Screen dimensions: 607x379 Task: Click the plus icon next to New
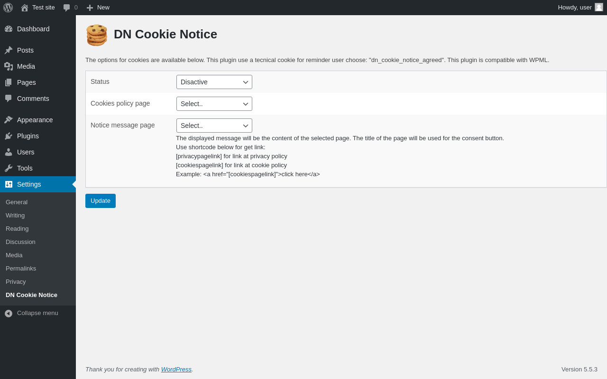pos(90,8)
